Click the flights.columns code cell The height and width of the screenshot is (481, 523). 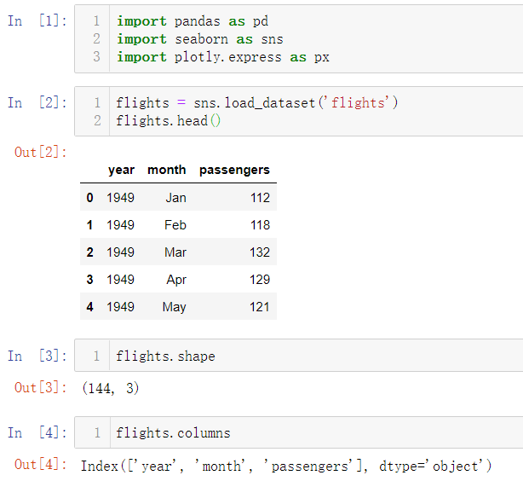[x=298, y=432]
